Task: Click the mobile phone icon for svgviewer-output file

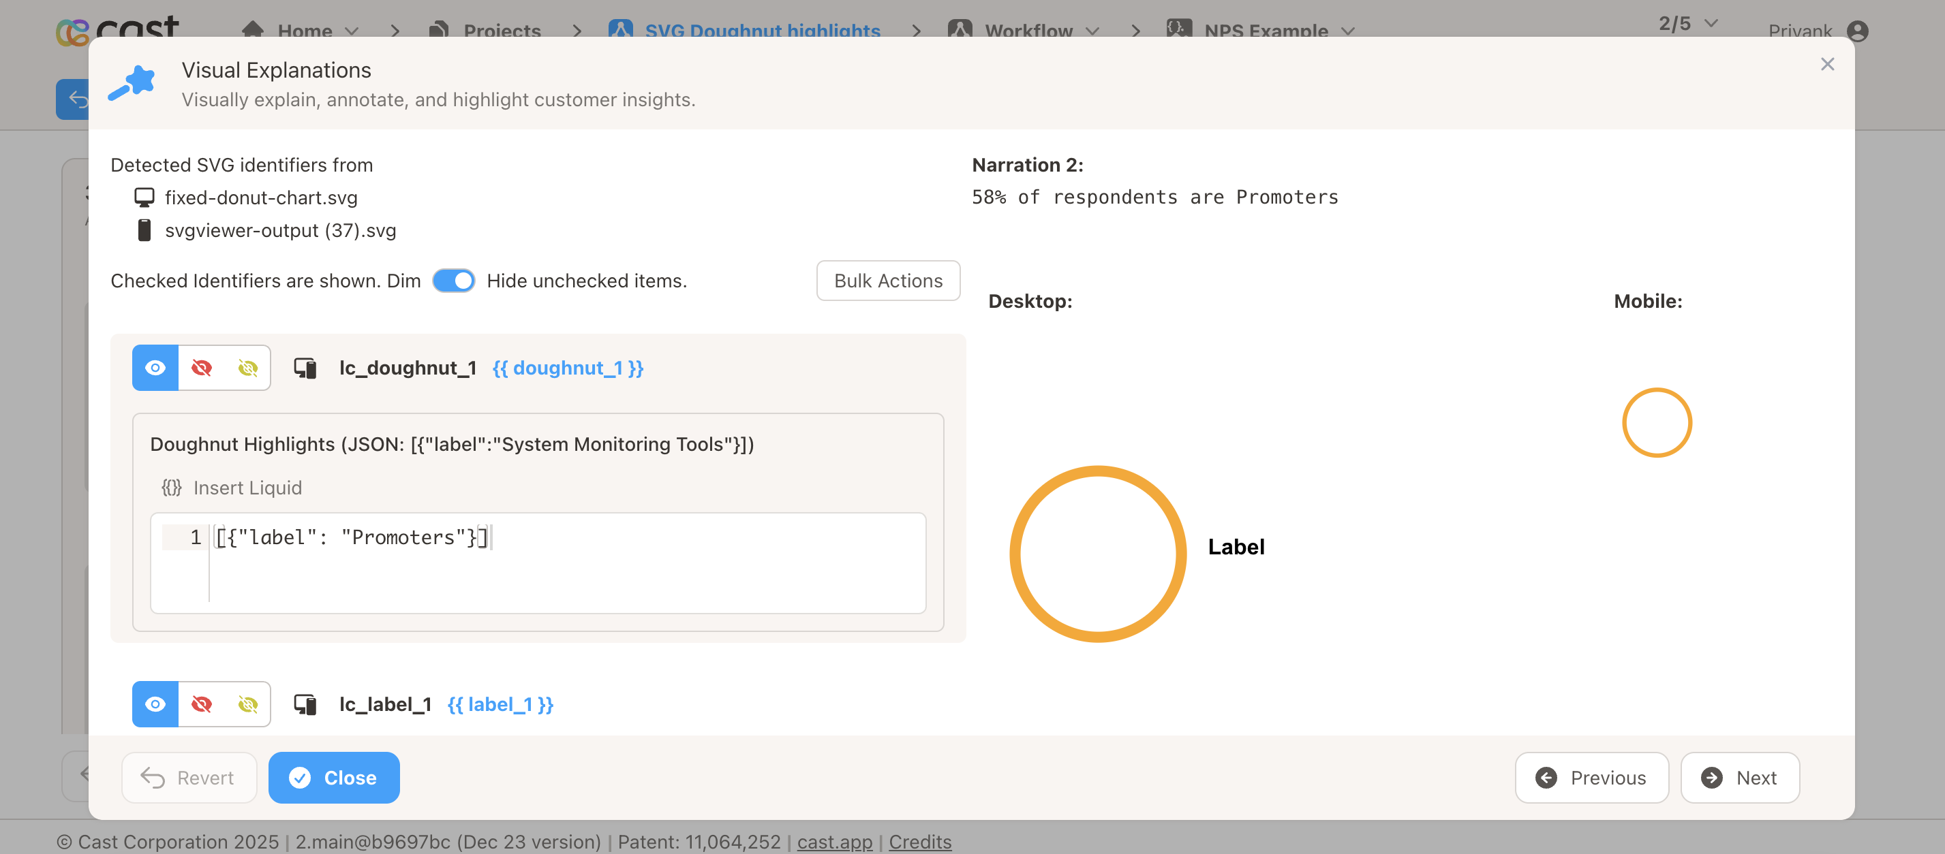Action: [144, 230]
